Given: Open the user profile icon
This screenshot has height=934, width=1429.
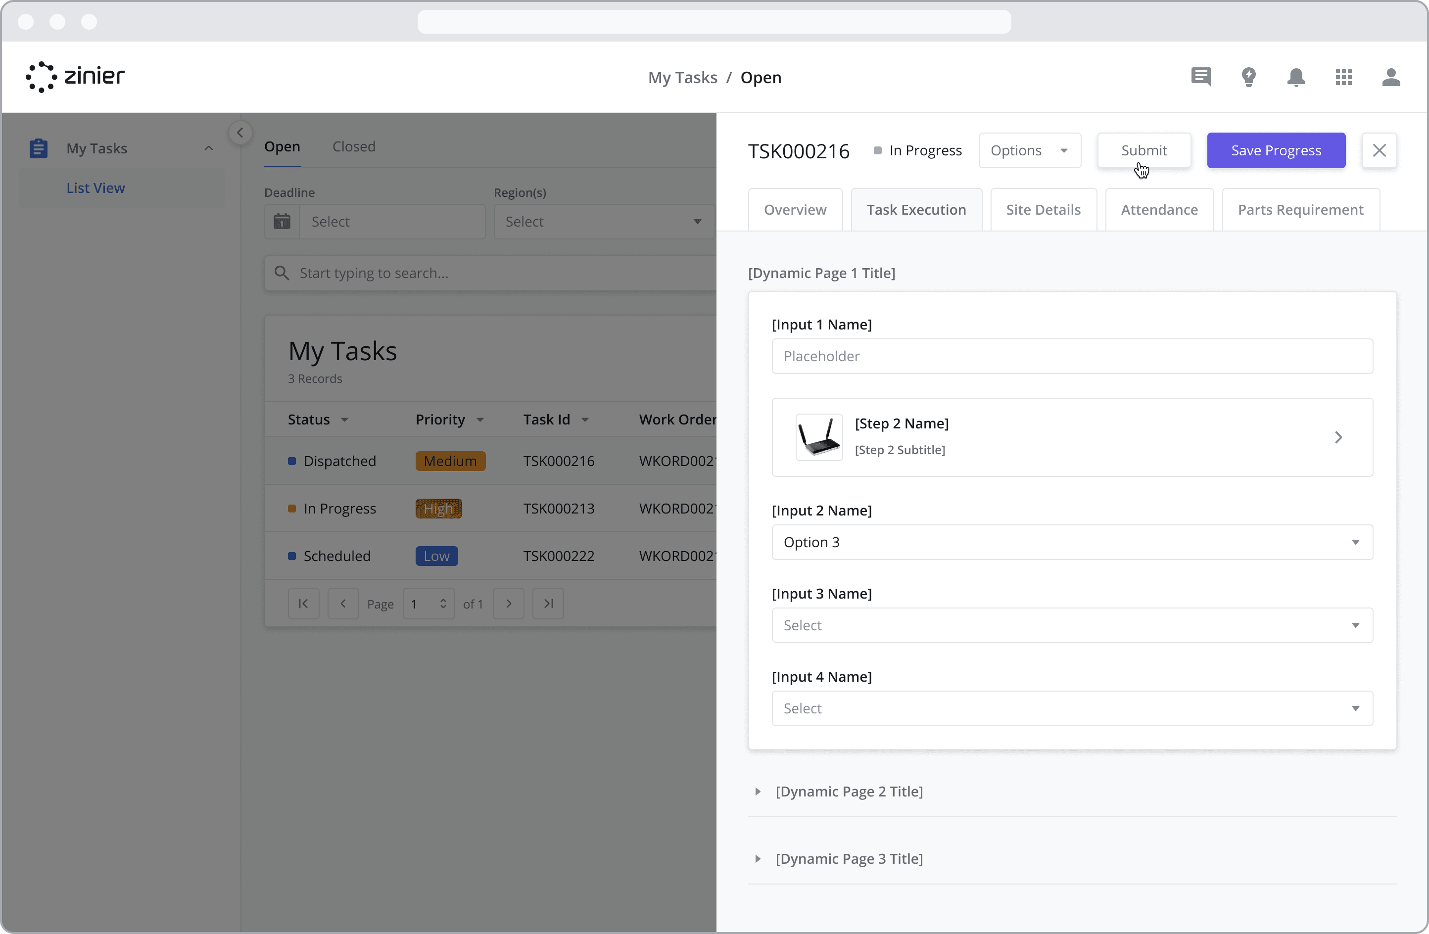Looking at the screenshot, I should (x=1391, y=77).
